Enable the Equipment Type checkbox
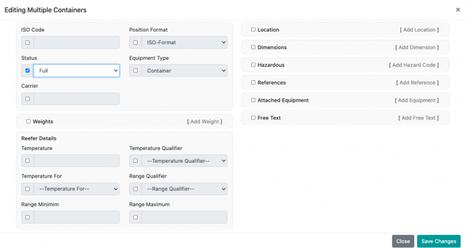466x248 pixels. [135, 71]
